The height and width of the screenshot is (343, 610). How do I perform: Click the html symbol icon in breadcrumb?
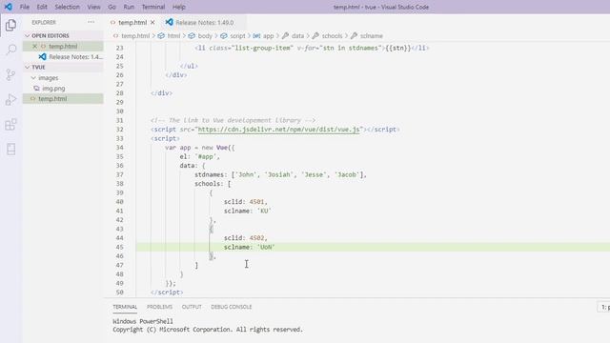(161, 36)
